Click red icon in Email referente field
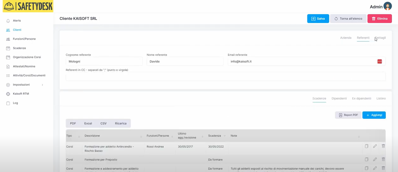 tap(379, 61)
